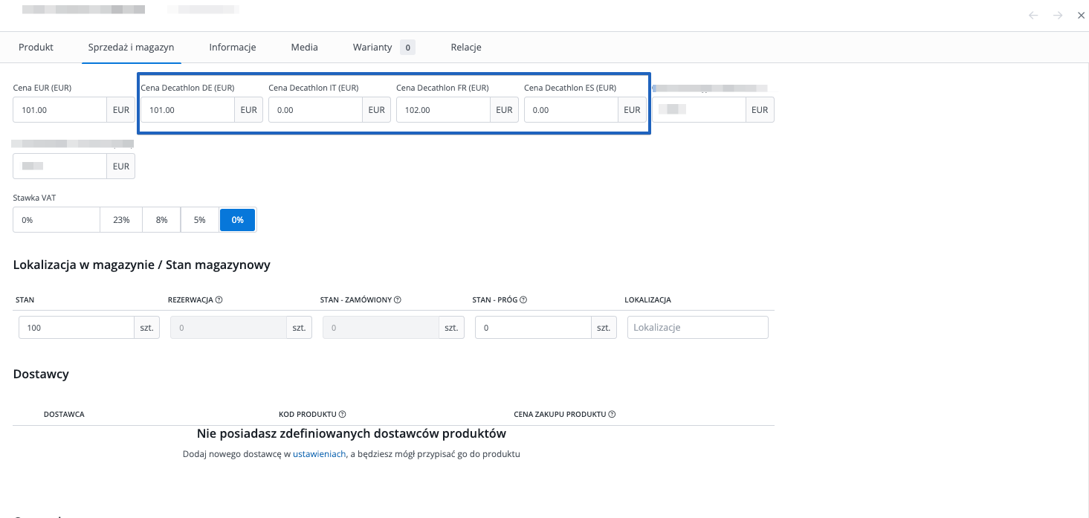Viewport: 1089px width, 518px height.
Task: Click the previous product arrow icon
Action: (x=1033, y=16)
